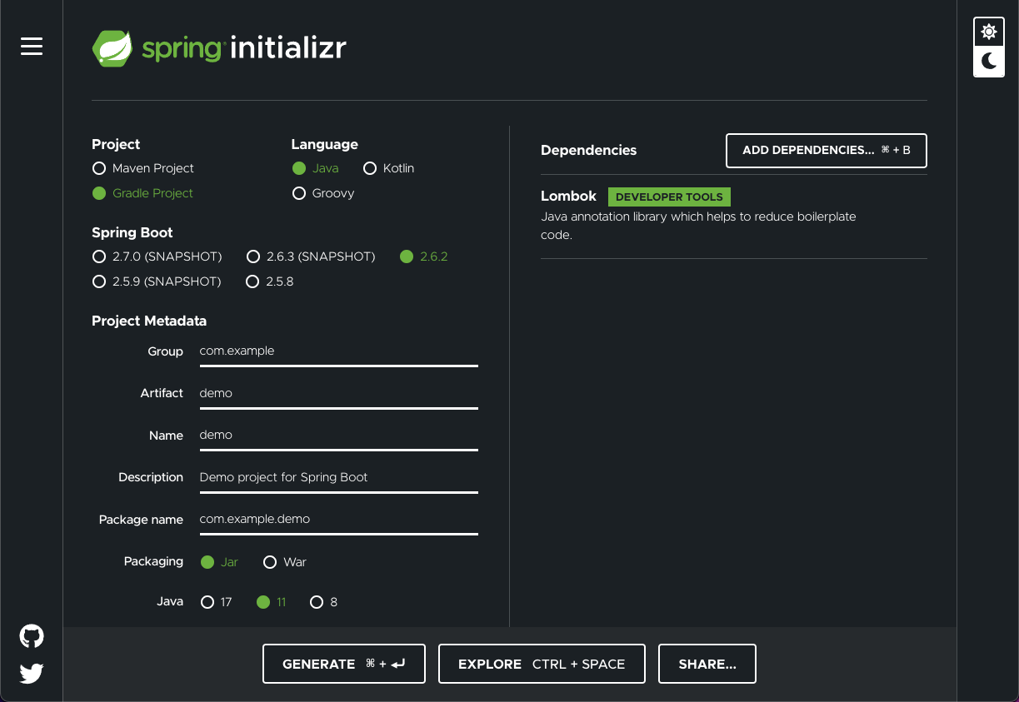Switch to light theme sun icon
The image size is (1019, 702).
(989, 32)
